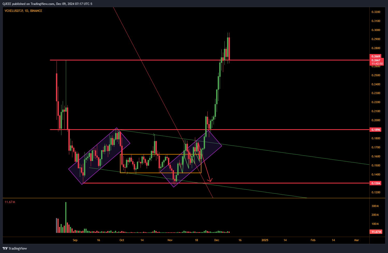Click the 2025 year label on time axis
Image resolution: width=388 pixels, height=253 pixels.
click(x=265, y=240)
